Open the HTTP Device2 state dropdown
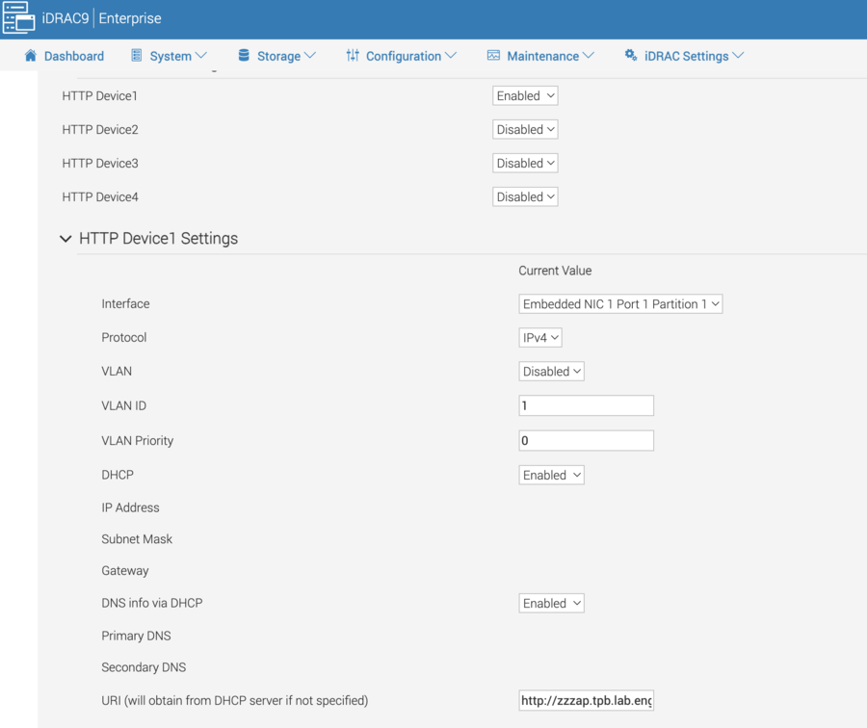Image resolution: width=867 pixels, height=728 pixels. pos(525,130)
